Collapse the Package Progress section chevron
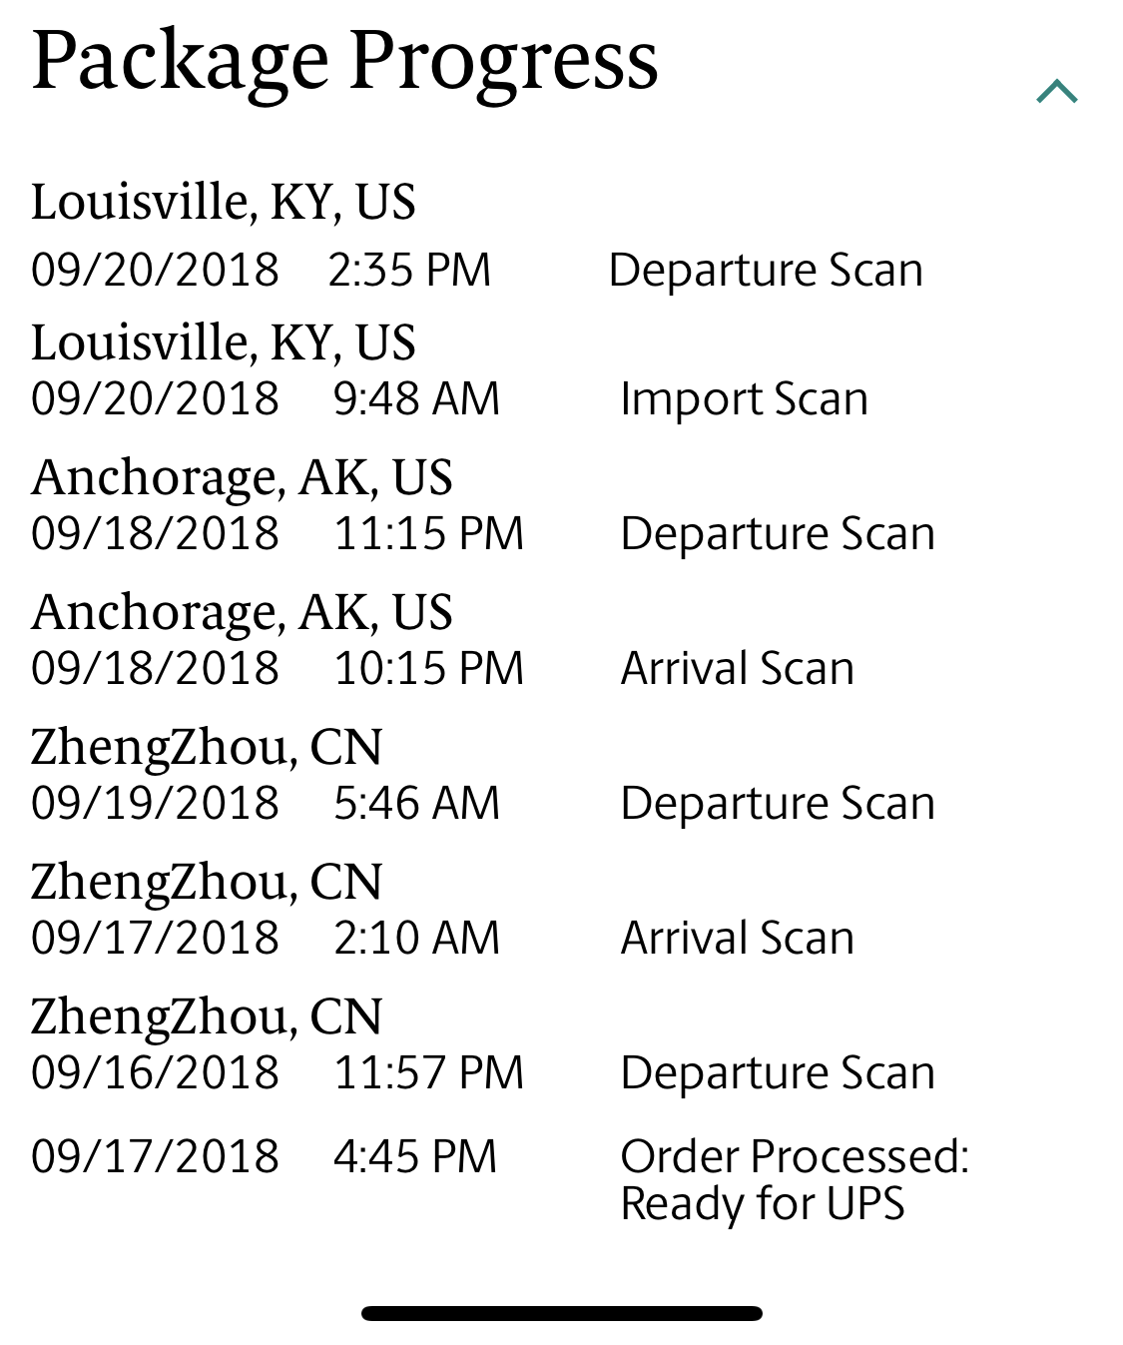This screenshot has height=1345, width=1123. (1057, 92)
